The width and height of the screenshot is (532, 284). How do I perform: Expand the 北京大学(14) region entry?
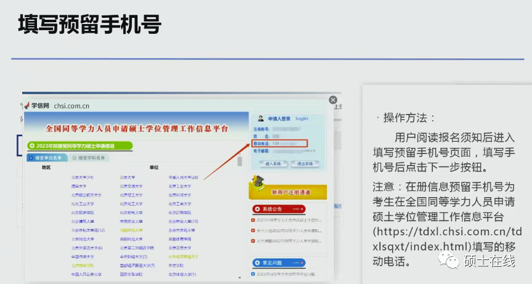coord(81,177)
